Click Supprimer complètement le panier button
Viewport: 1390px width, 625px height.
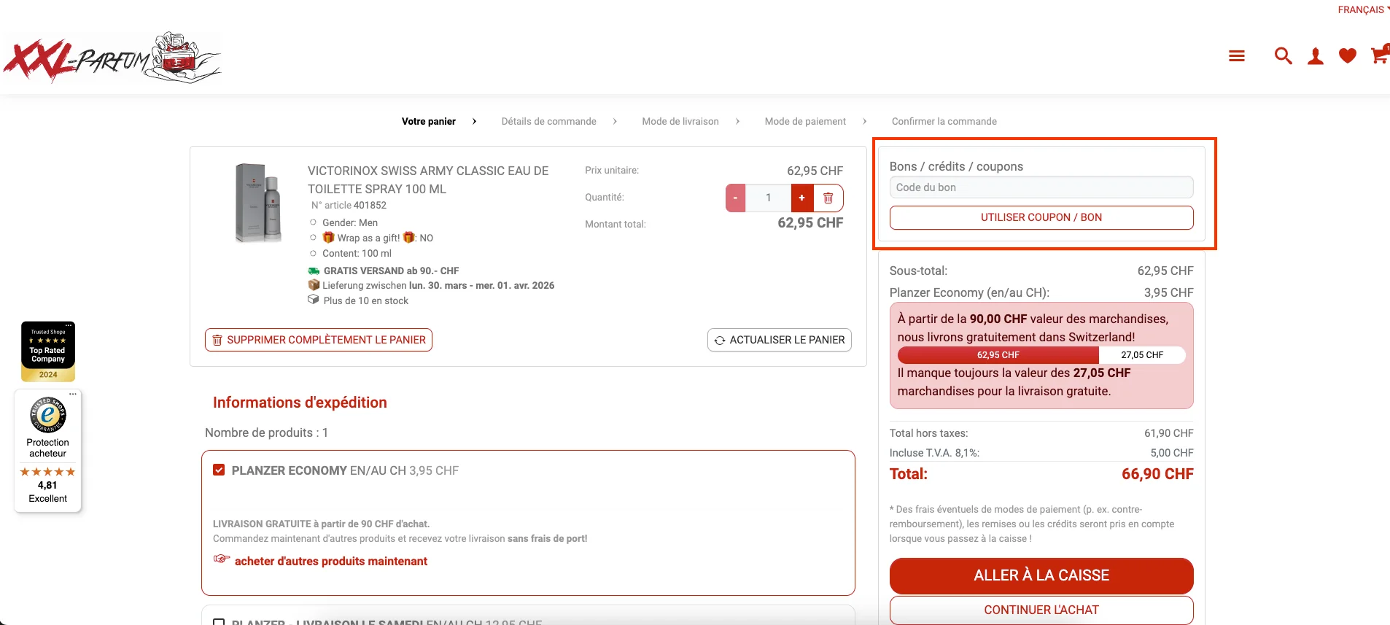(x=319, y=340)
